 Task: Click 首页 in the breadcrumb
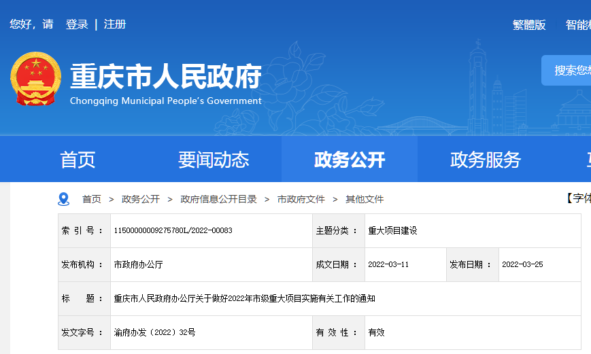[x=92, y=199]
